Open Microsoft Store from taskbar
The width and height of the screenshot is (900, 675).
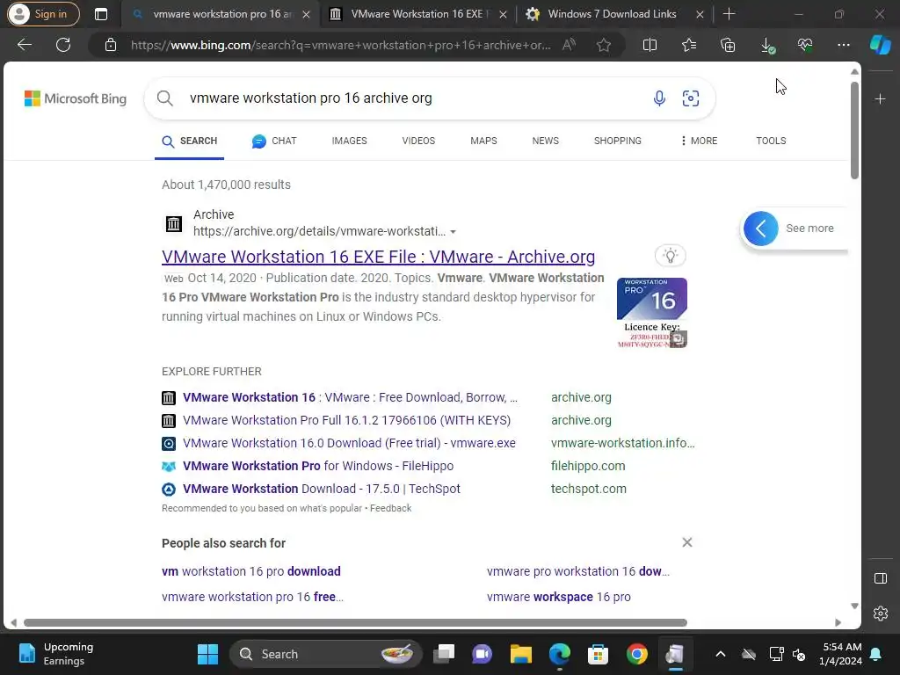[x=598, y=654]
